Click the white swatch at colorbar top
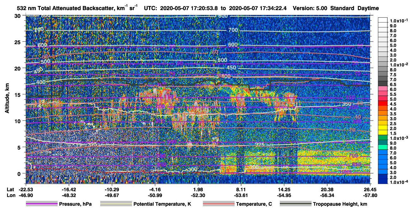The image size is (411, 211). [x=383, y=21]
